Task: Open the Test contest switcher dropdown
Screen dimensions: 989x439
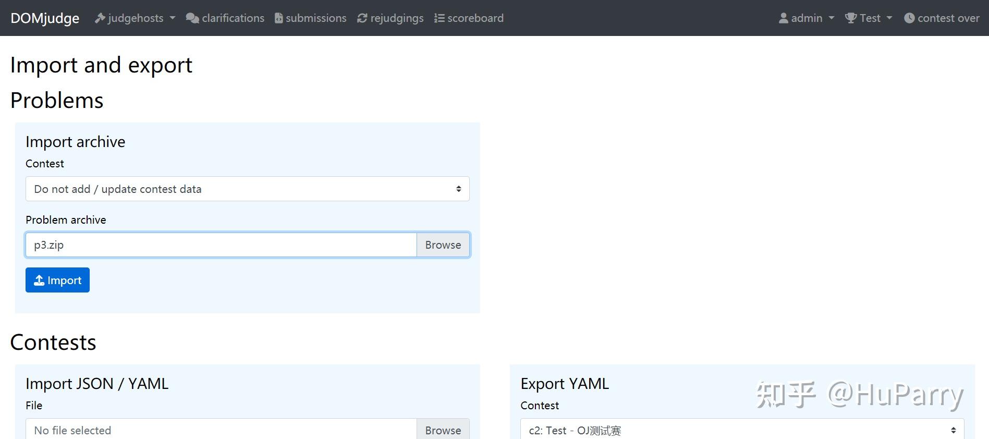Action: click(x=870, y=18)
